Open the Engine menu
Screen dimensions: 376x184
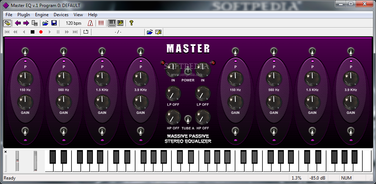(x=42, y=15)
